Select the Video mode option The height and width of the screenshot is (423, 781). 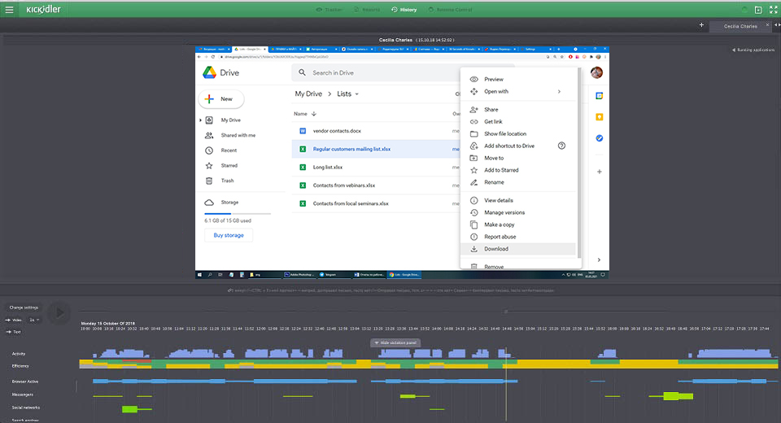(15, 320)
